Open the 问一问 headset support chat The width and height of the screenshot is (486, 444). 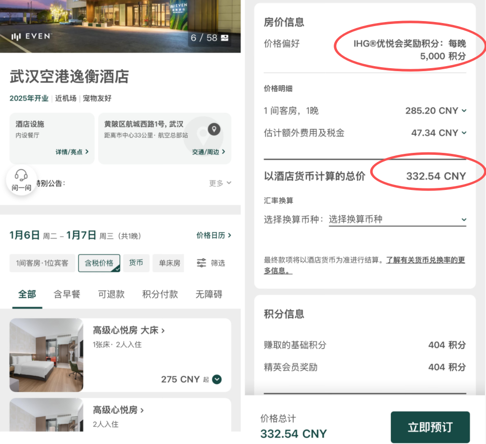coord(22,180)
